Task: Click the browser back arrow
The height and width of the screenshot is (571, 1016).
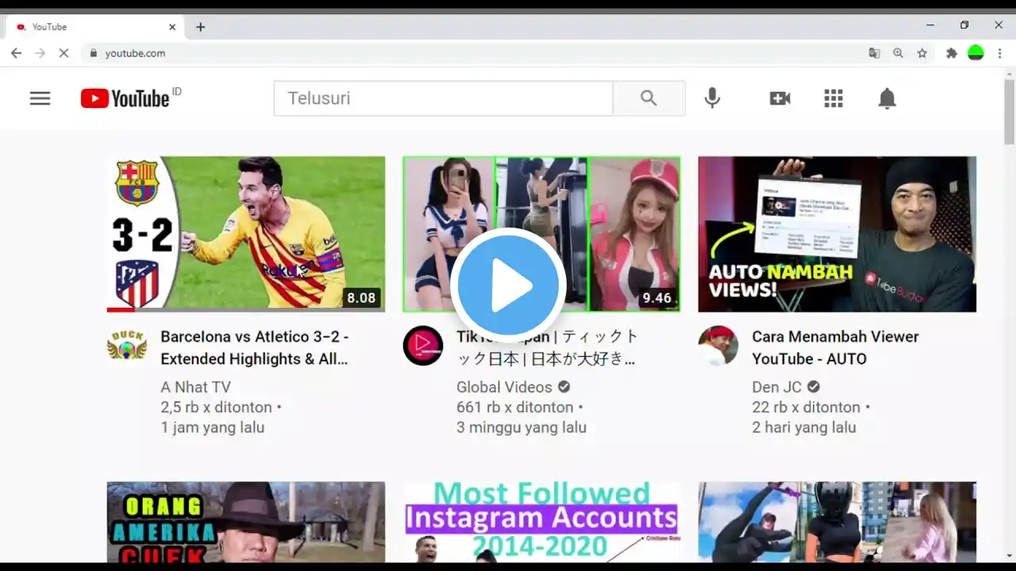Action: tap(16, 53)
